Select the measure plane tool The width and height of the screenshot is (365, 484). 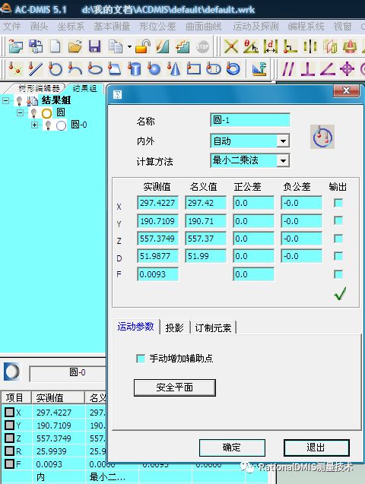[x=115, y=69]
